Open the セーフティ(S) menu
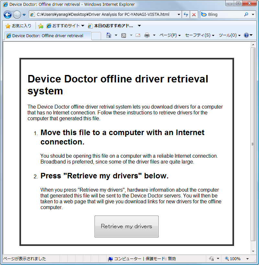Screen dimensions: 259x265 pos(200,35)
